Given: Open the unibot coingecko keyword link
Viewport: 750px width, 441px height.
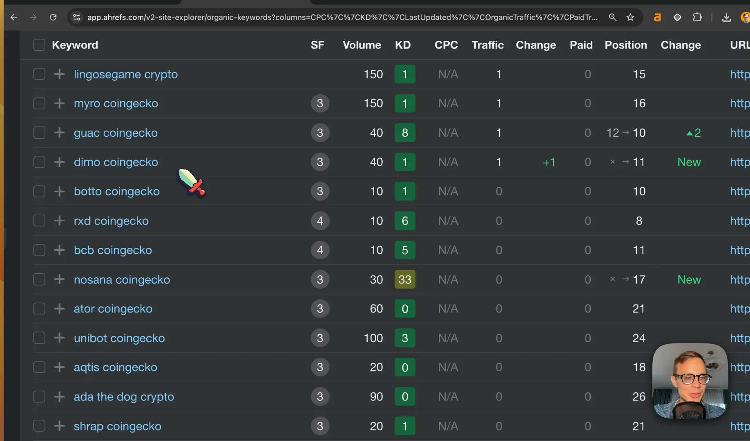Looking at the screenshot, I should pyautogui.click(x=119, y=338).
